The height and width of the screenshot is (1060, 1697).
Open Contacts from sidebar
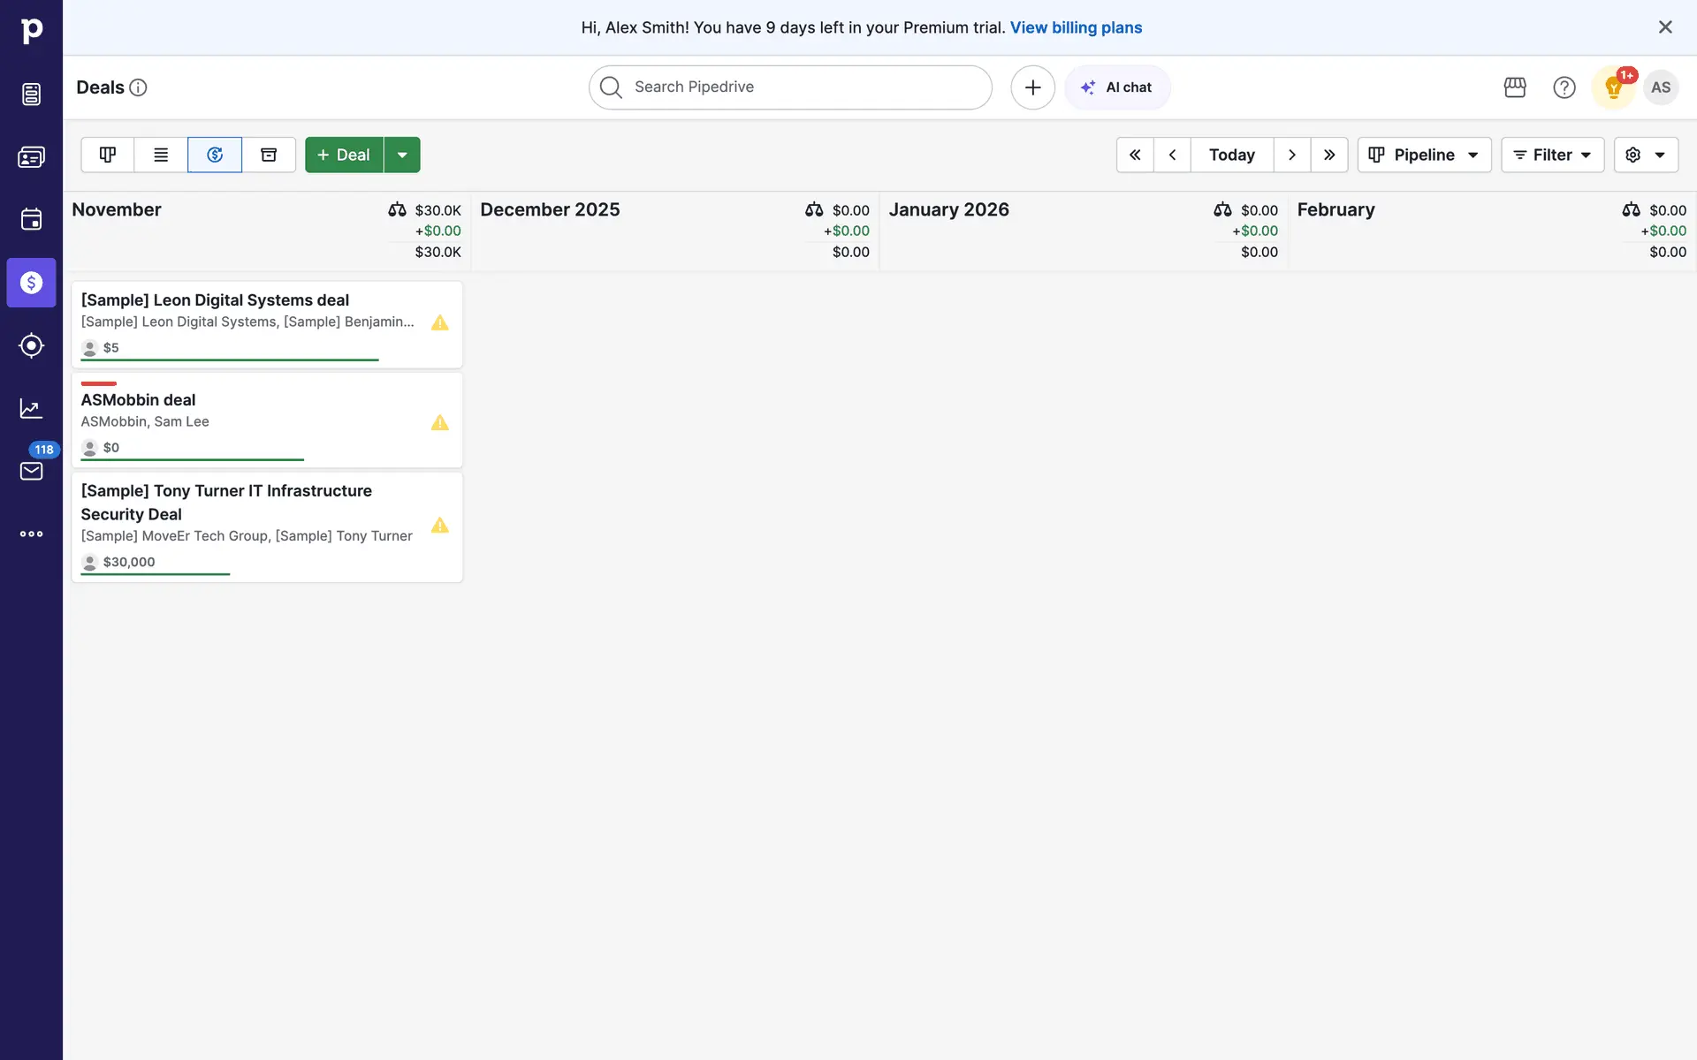[31, 157]
